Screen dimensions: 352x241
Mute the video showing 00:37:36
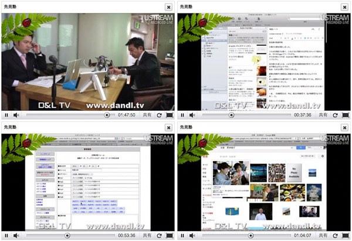[192, 115]
